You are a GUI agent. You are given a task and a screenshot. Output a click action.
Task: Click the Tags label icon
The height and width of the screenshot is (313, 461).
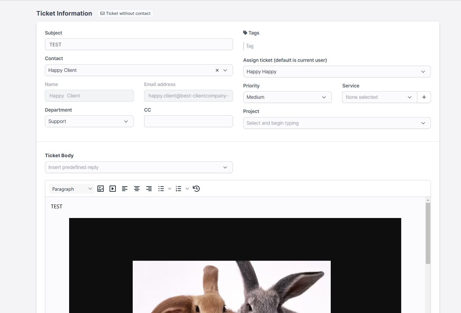[x=245, y=33]
